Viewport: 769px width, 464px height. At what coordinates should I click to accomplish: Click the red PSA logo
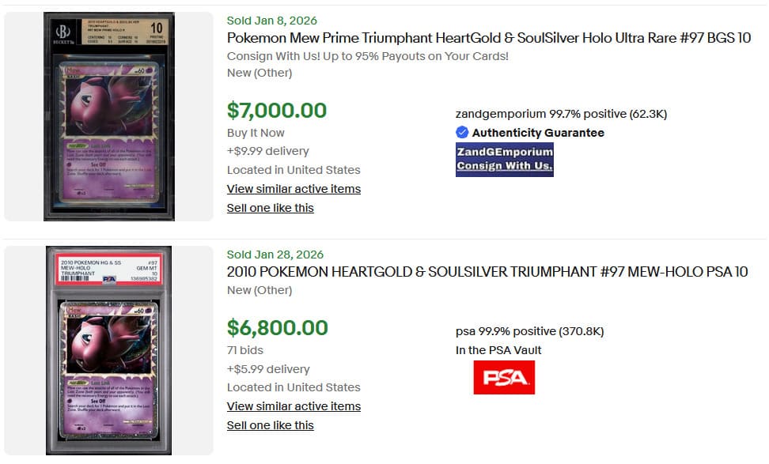point(504,378)
